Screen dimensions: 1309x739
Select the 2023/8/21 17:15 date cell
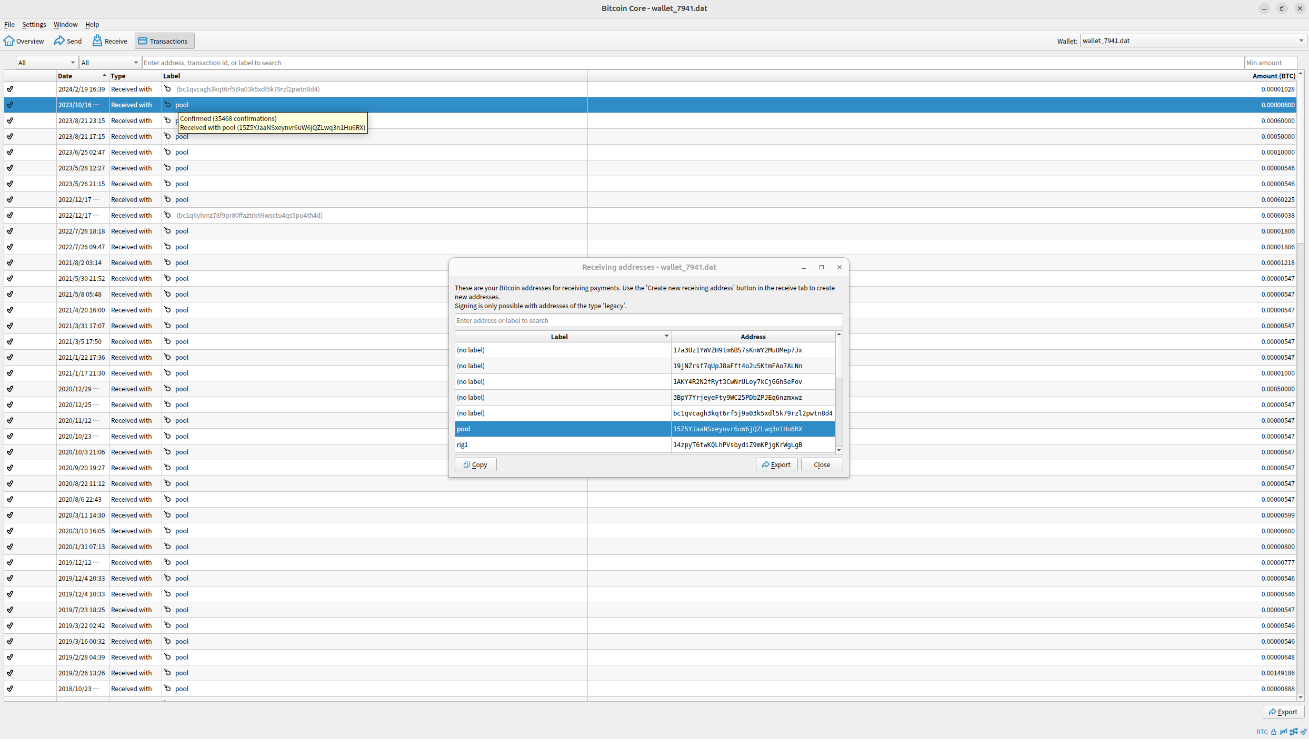82,136
